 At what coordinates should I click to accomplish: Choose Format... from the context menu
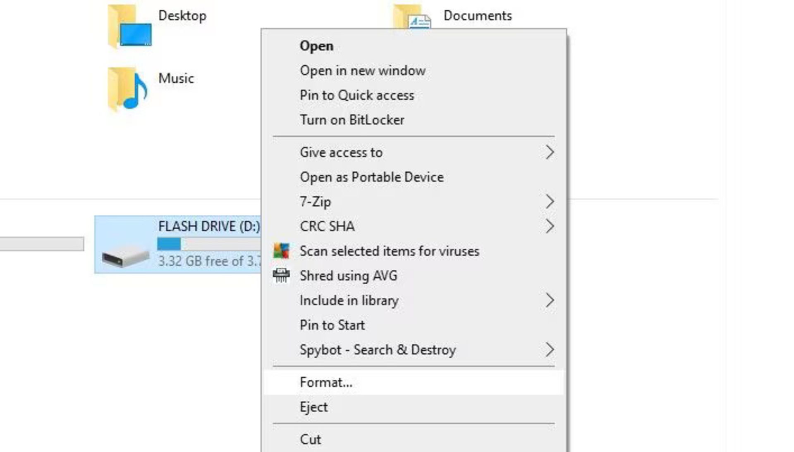pos(414,382)
